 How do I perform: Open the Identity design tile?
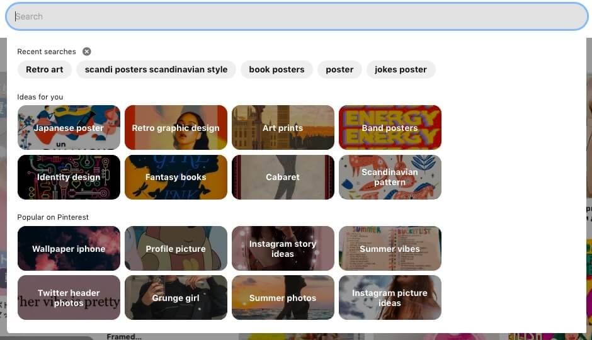pyautogui.click(x=69, y=177)
